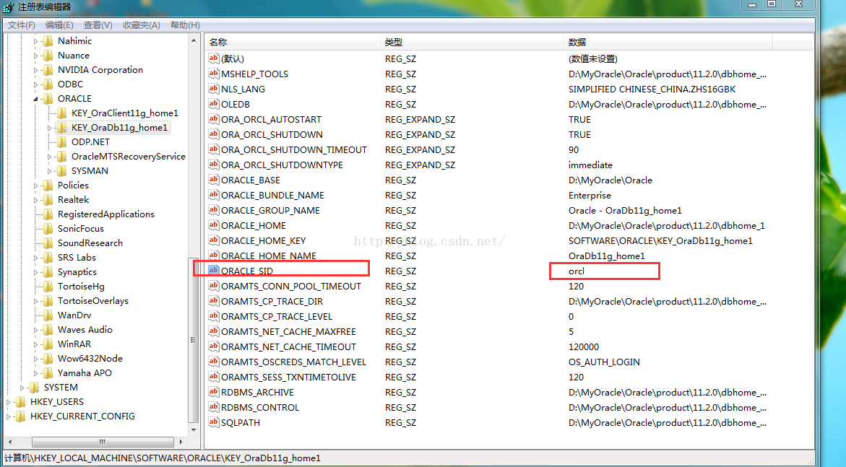The height and width of the screenshot is (467, 846).
Task: Select the Realtek key
Action: pos(74,199)
